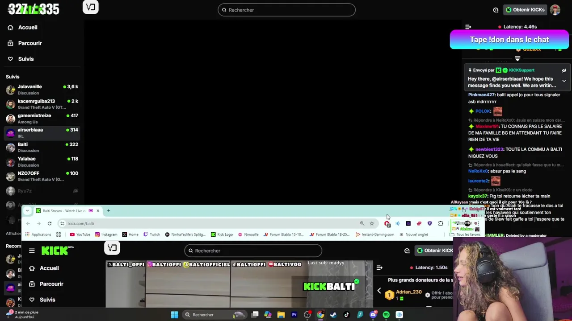Open notifications icon beside Obtenir KICKs
This screenshot has width=572, height=321.
tap(496, 10)
